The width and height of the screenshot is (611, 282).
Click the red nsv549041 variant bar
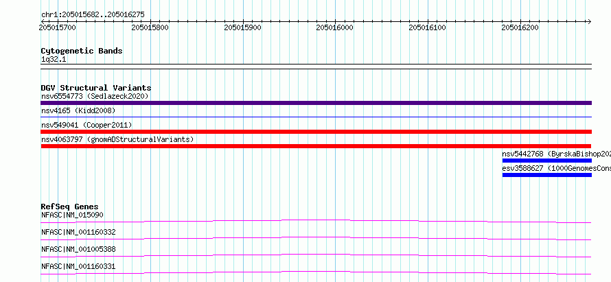tap(316, 132)
